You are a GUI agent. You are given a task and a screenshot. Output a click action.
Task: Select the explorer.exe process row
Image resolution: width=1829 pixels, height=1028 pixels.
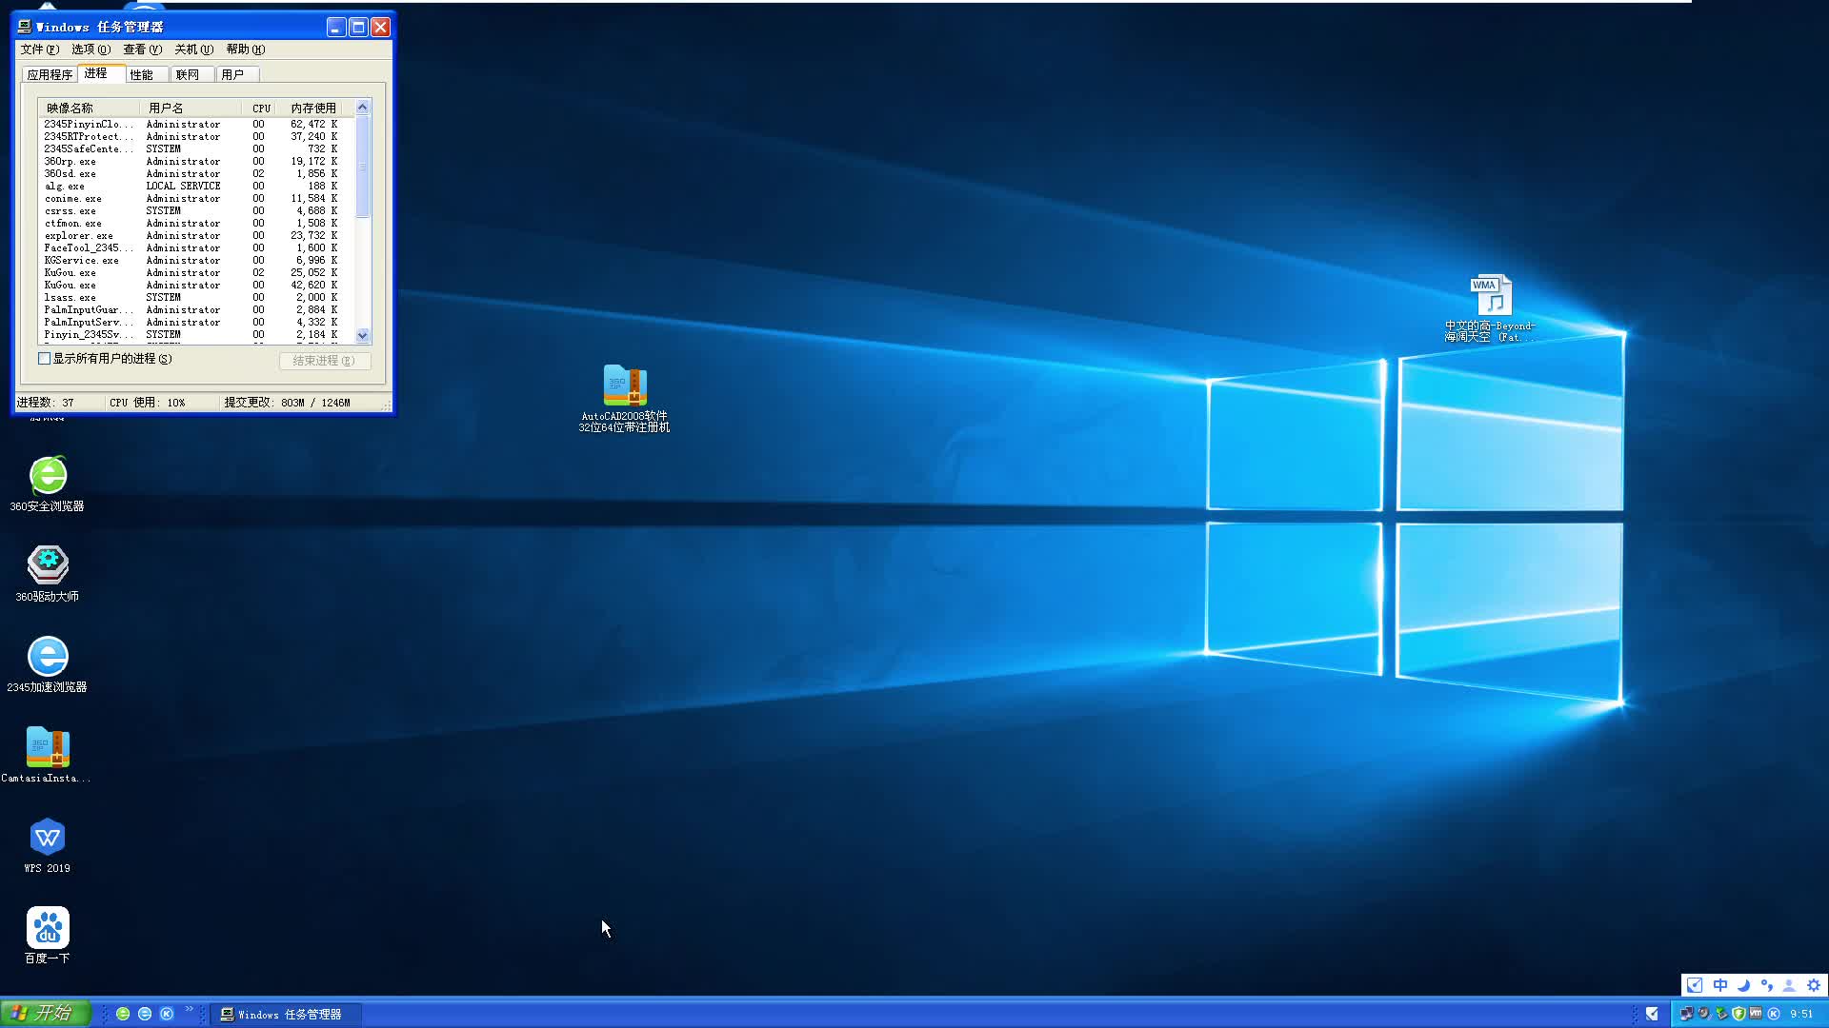(x=79, y=236)
